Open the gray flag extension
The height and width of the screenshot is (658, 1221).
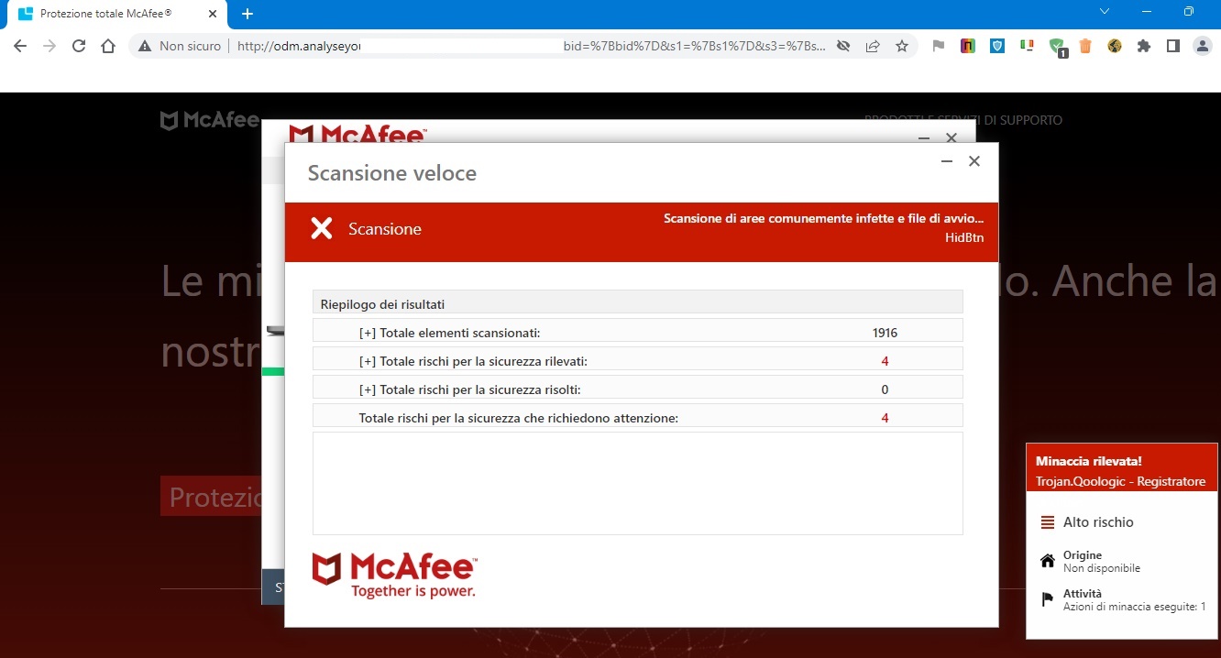coord(939,46)
